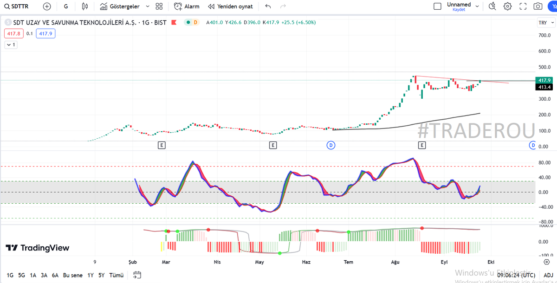Click the blue D dividend marker on timeline
Image resolution: width=557 pixels, height=283 pixels.
[x=331, y=145]
